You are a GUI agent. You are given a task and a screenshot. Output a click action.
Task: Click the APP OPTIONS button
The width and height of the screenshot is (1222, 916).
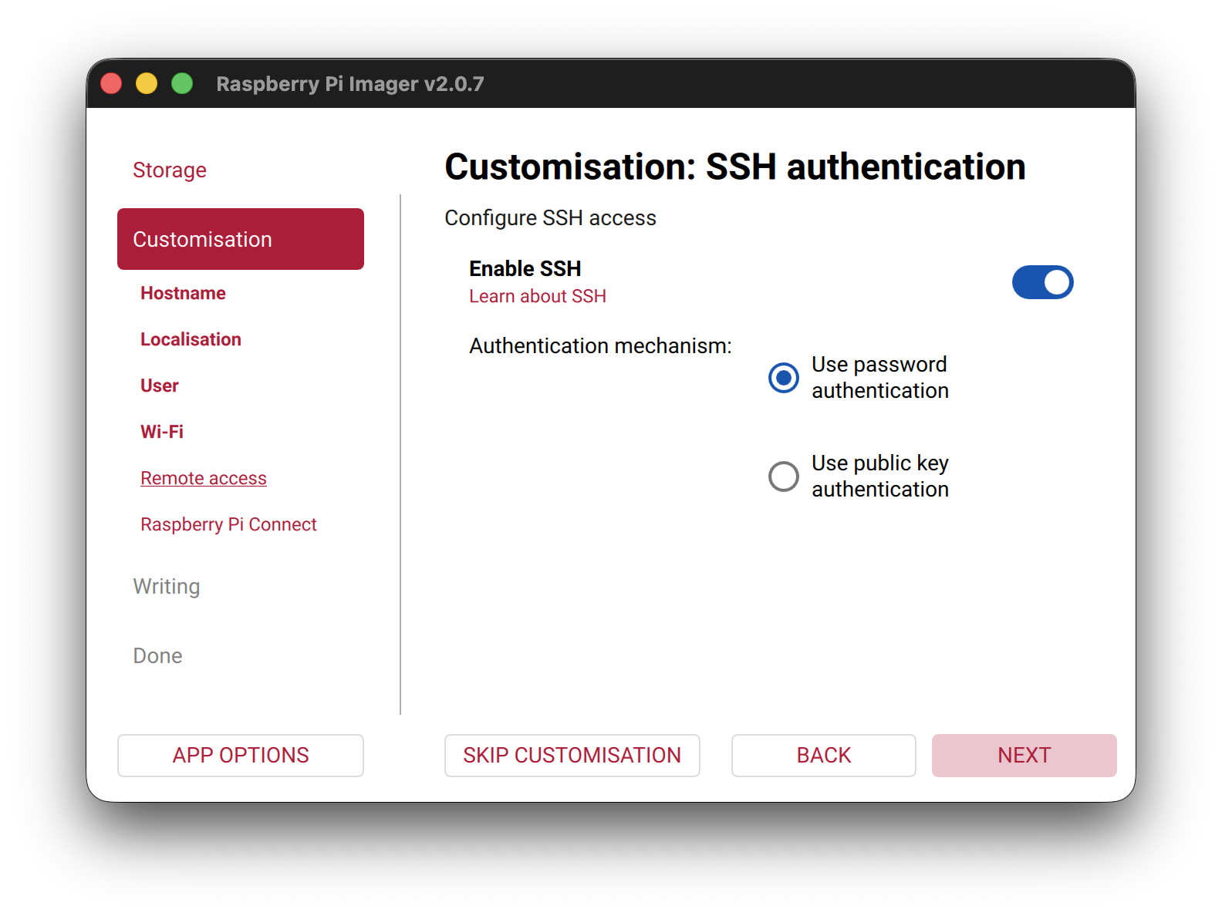coord(241,756)
